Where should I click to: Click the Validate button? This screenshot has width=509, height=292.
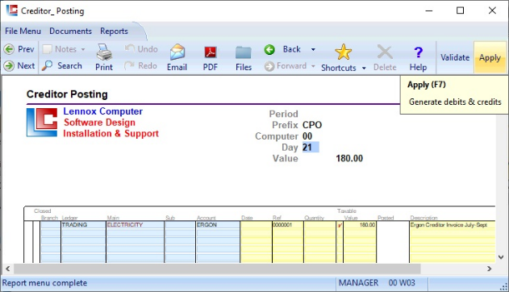point(455,57)
